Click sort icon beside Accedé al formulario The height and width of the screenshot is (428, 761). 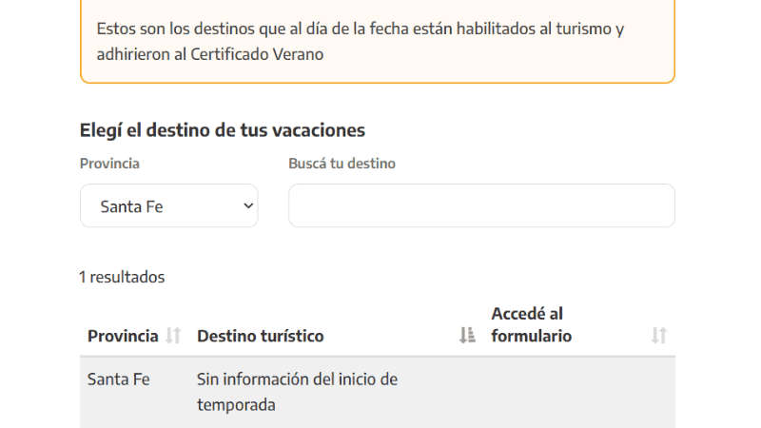659,336
